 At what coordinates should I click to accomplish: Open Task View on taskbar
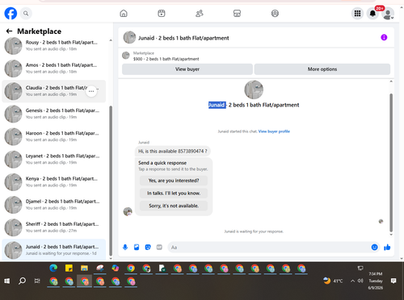[x=37, y=281]
